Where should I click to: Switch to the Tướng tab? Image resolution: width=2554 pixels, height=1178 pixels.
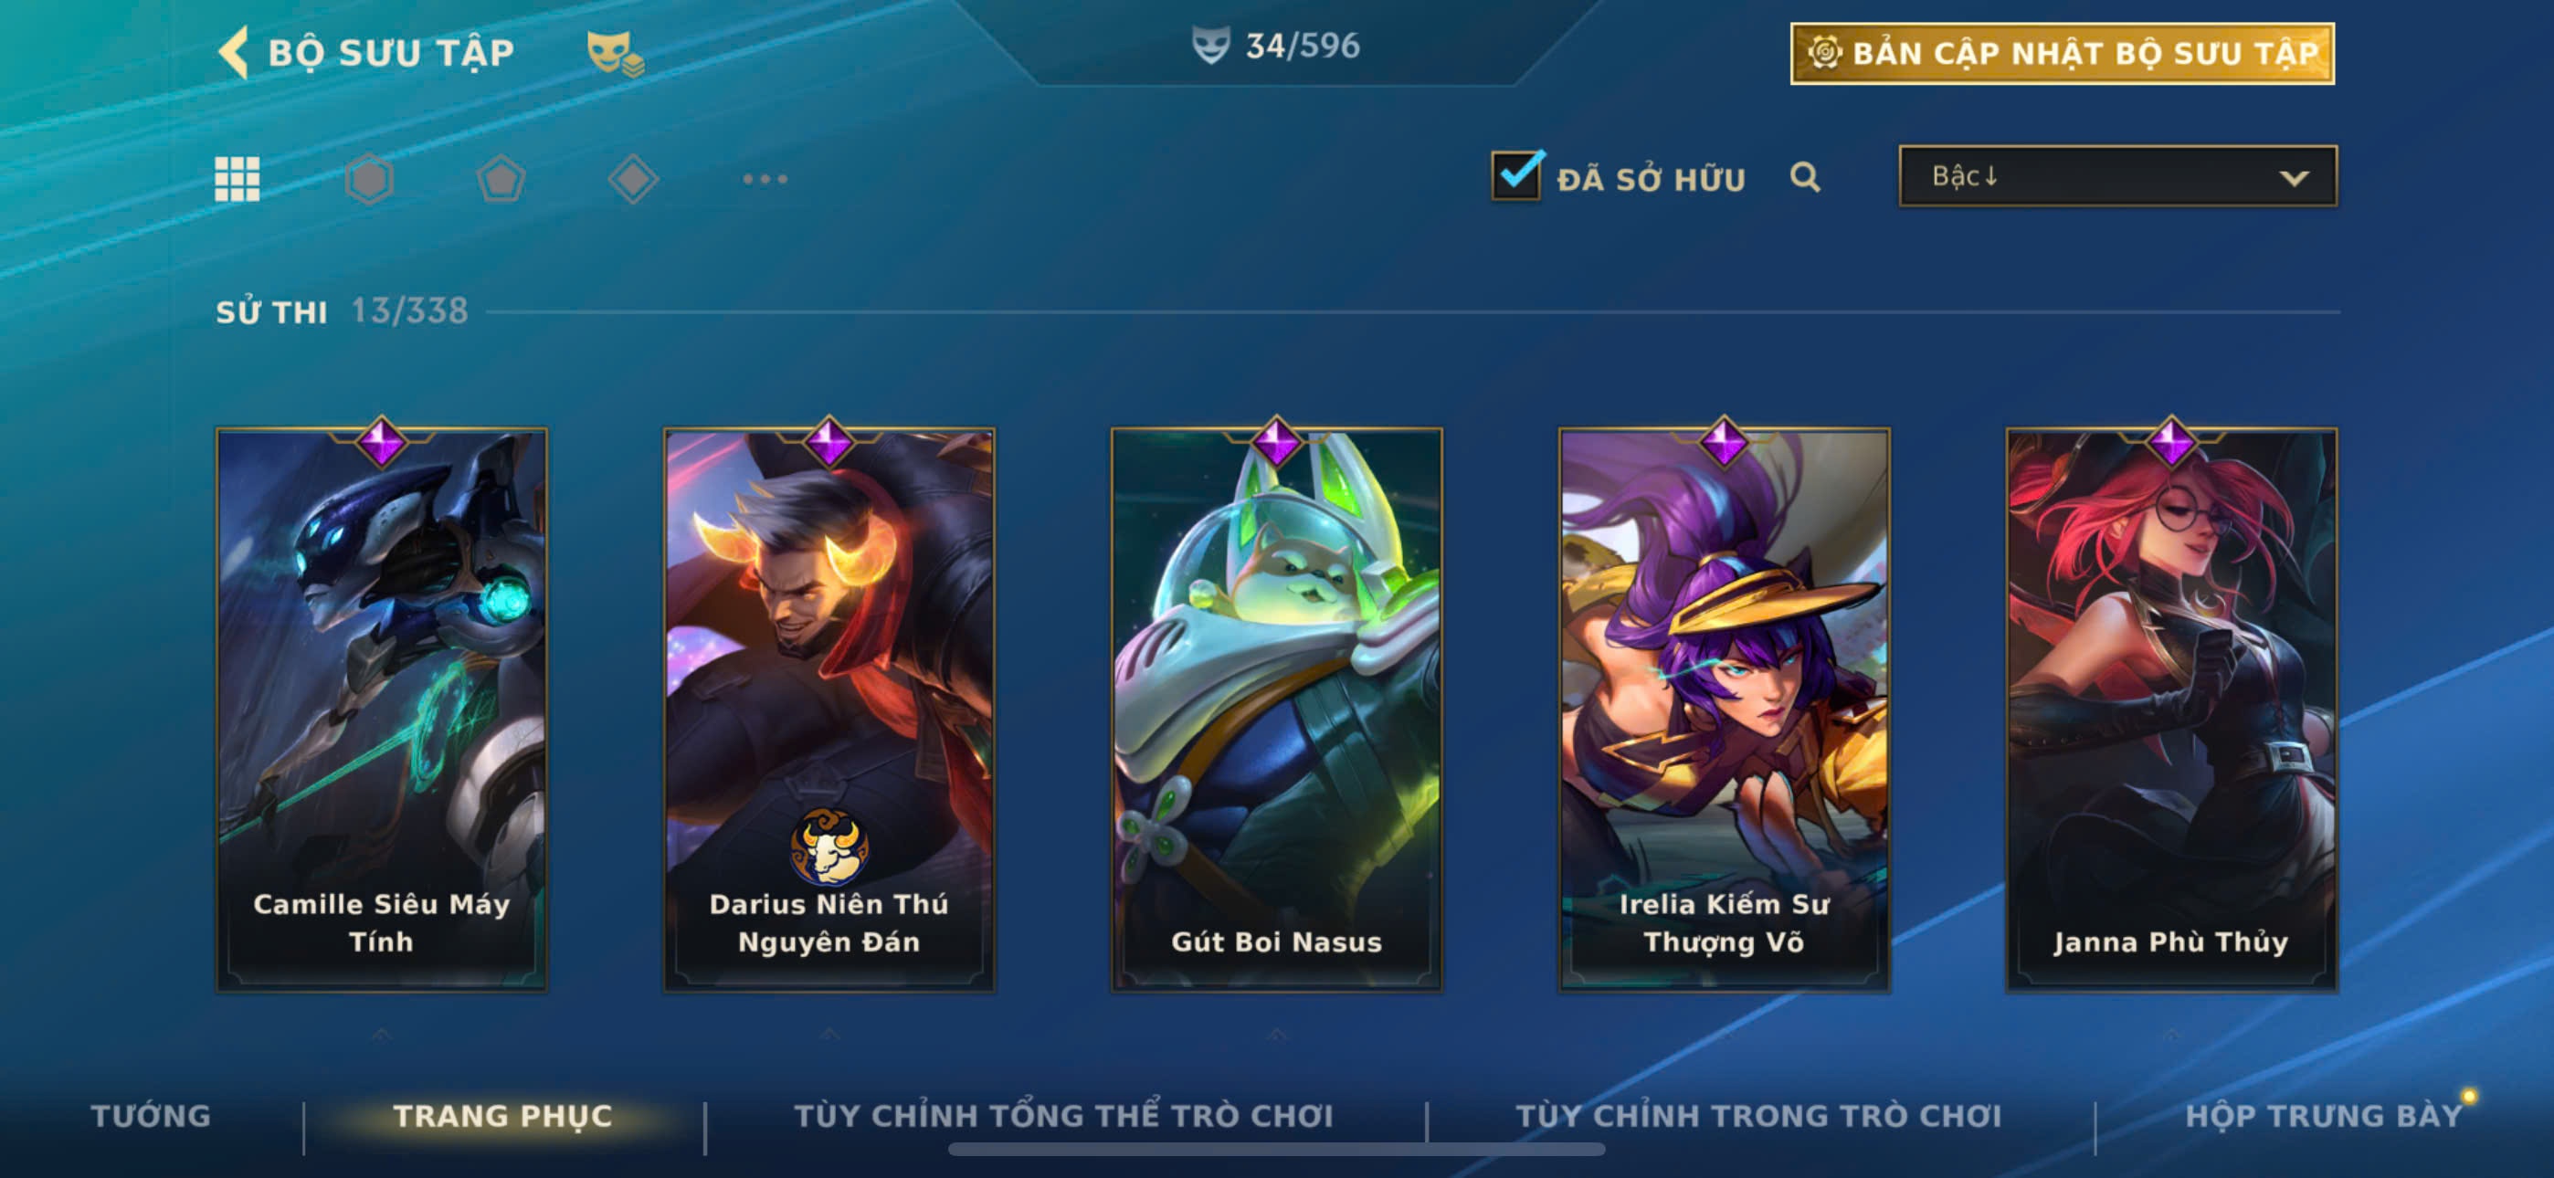click(151, 1116)
